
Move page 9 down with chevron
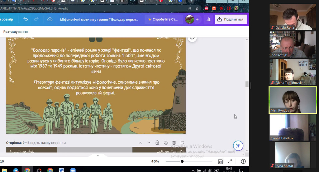(149, 143)
